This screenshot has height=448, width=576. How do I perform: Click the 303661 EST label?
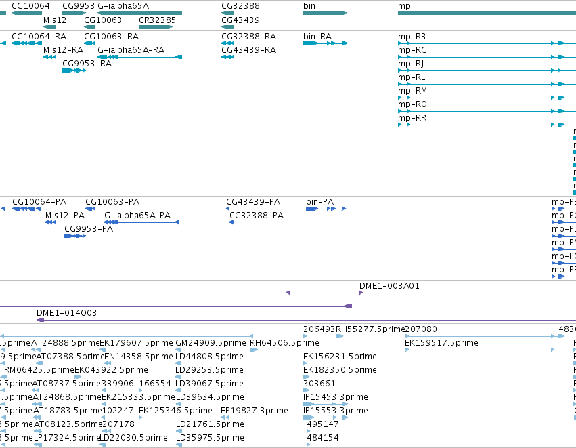(319, 384)
